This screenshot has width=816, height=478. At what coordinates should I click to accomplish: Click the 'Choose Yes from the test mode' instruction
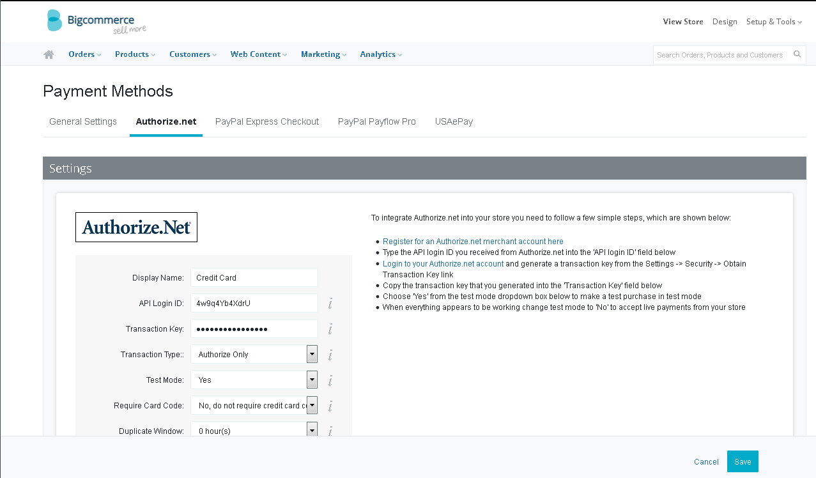(x=542, y=297)
